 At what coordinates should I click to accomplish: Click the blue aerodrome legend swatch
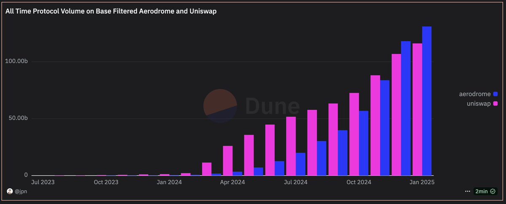click(x=495, y=94)
